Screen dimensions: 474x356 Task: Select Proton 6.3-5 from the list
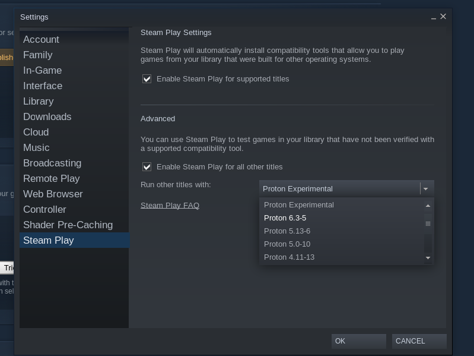click(x=285, y=218)
